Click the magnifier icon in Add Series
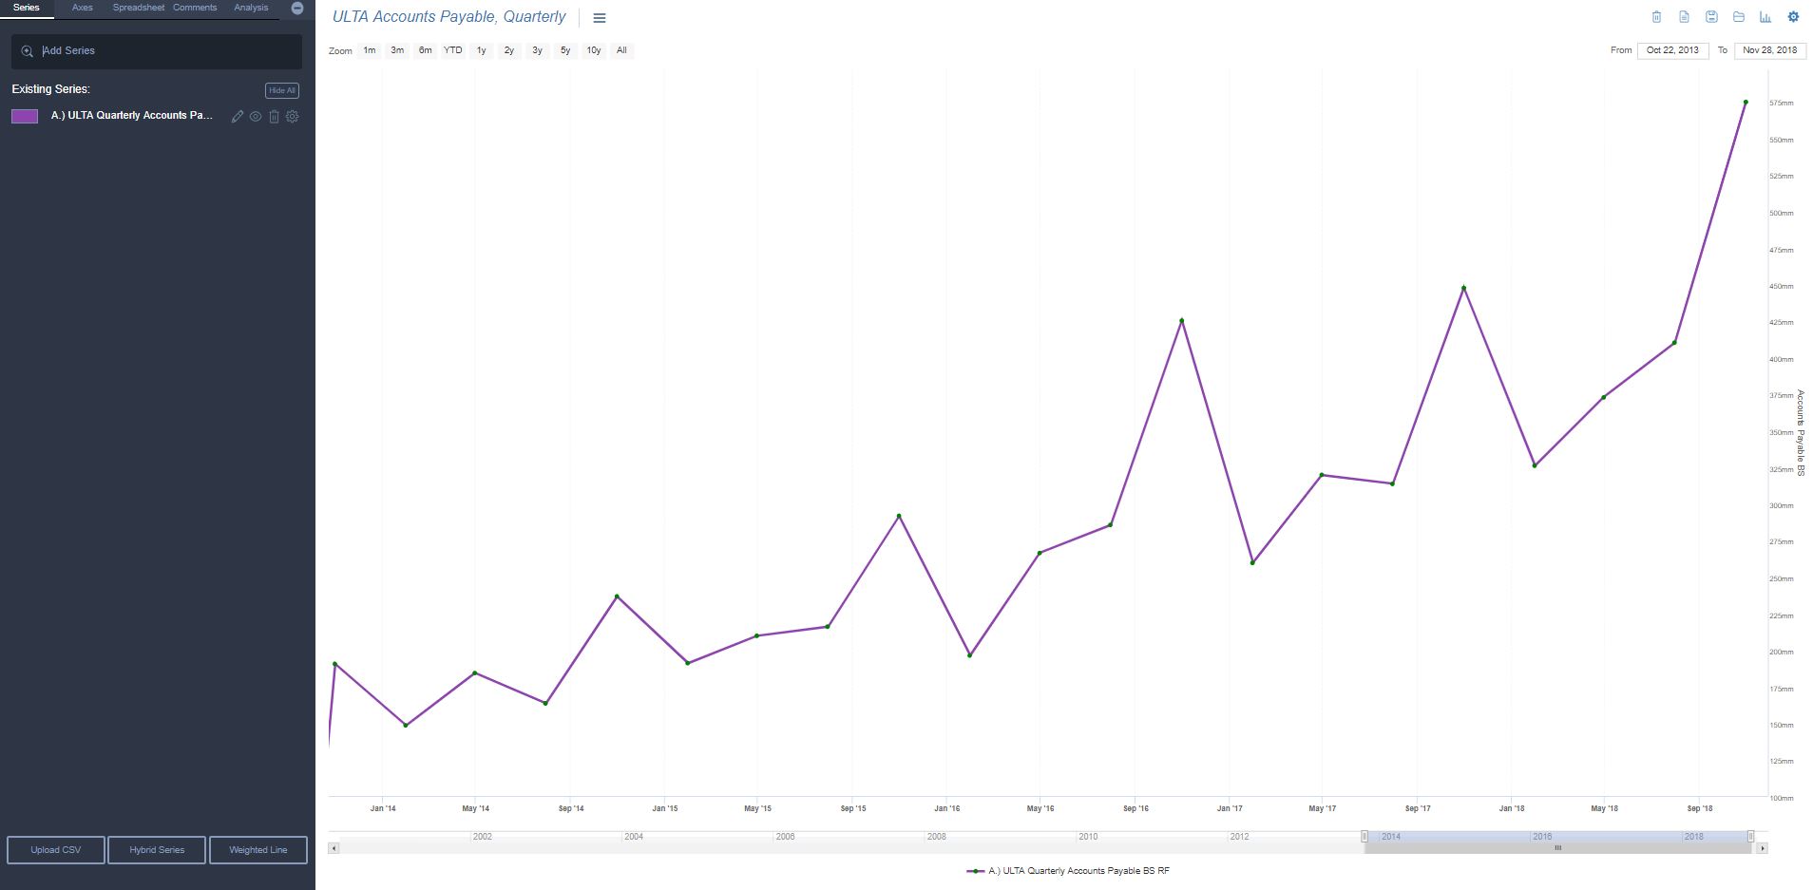 click(28, 51)
